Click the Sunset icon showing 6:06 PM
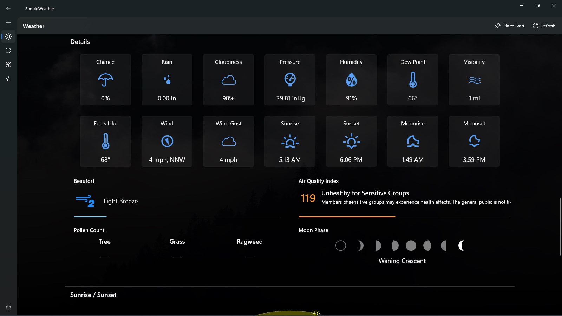Viewport: 562px width, 316px height. (351, 141)
